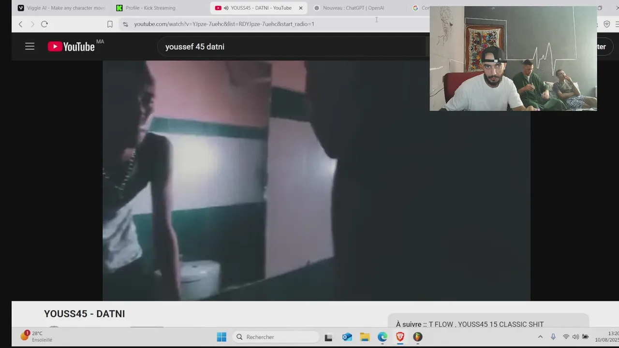Open Microsoft Edge from the taskbar
Screen dimensions: 619x348
(382, 337)
